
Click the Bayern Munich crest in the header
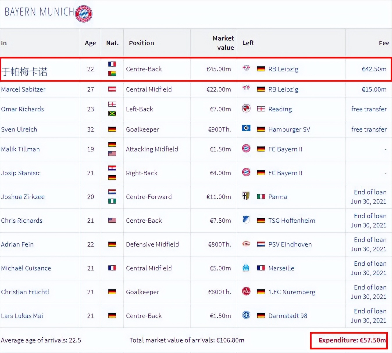[x=84, y=14]
